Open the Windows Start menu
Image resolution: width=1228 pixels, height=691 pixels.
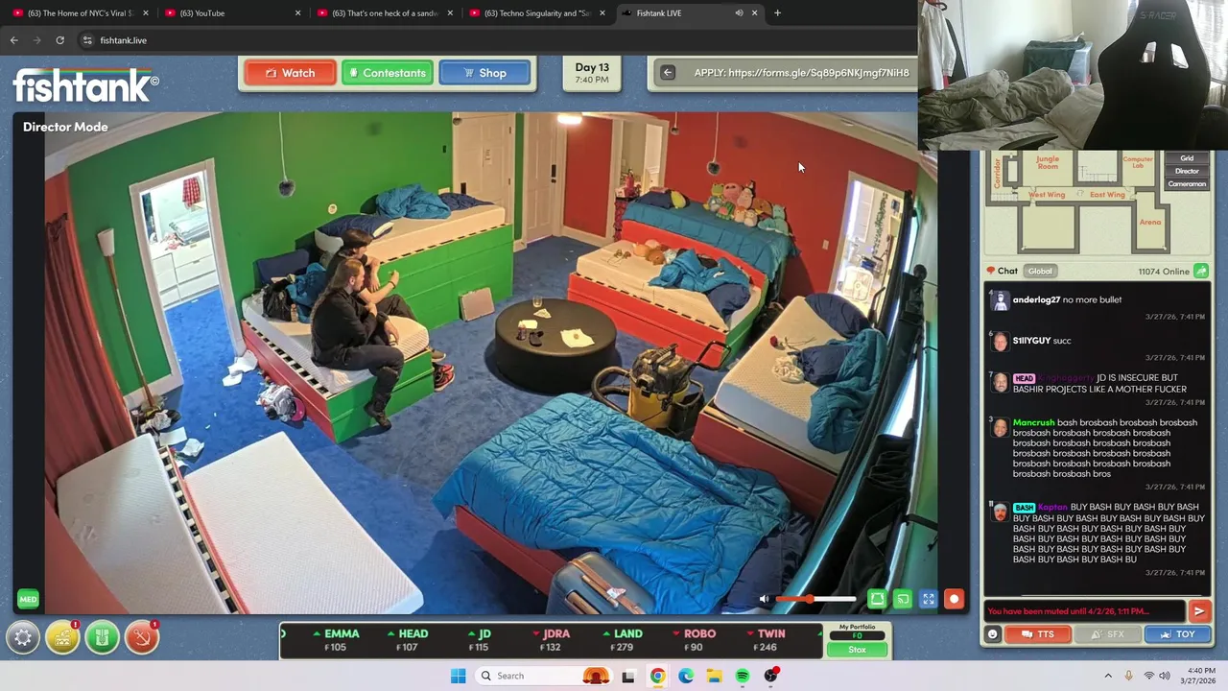pyautogui.click(x=458, y=676)
